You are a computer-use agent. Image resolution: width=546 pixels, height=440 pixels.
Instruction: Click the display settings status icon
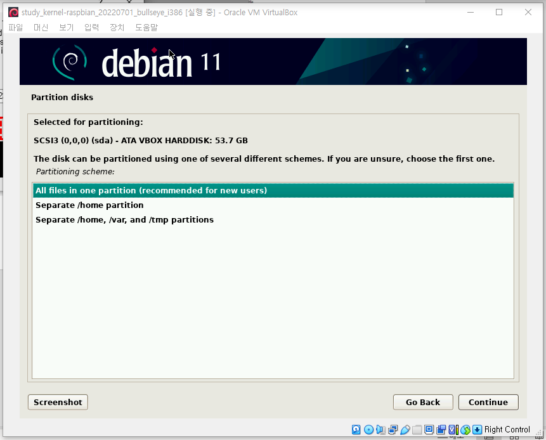coord(429,430)
